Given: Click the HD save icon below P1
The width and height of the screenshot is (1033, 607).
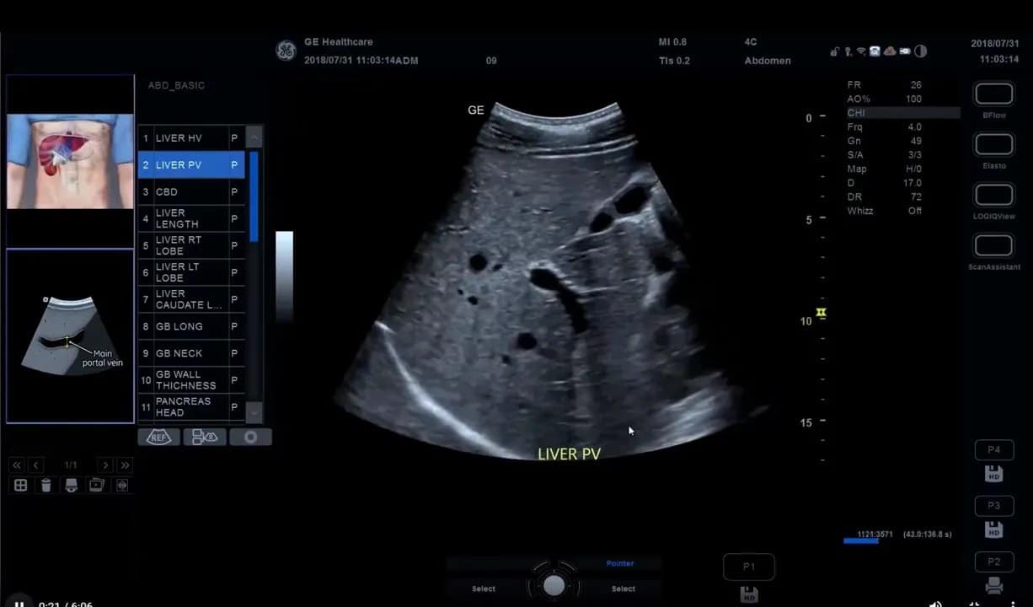Looking at the screenshot, I should pos(748,594).
